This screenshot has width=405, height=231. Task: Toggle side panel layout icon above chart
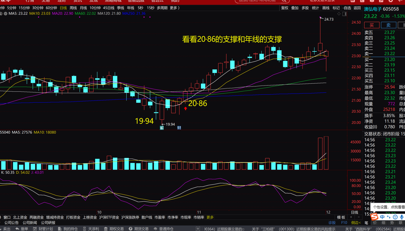pyautogui.click(x=345, y=14)
